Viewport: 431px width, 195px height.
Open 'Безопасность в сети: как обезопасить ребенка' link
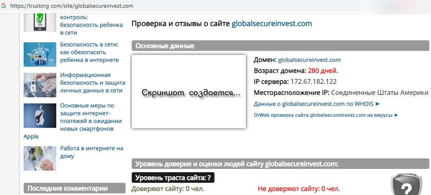pos(89,52)
